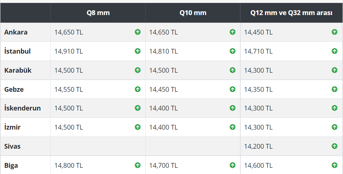Click the Sivas row green up arrow
This screenshot has height=174, width=343.
click(x=335, y=146)
